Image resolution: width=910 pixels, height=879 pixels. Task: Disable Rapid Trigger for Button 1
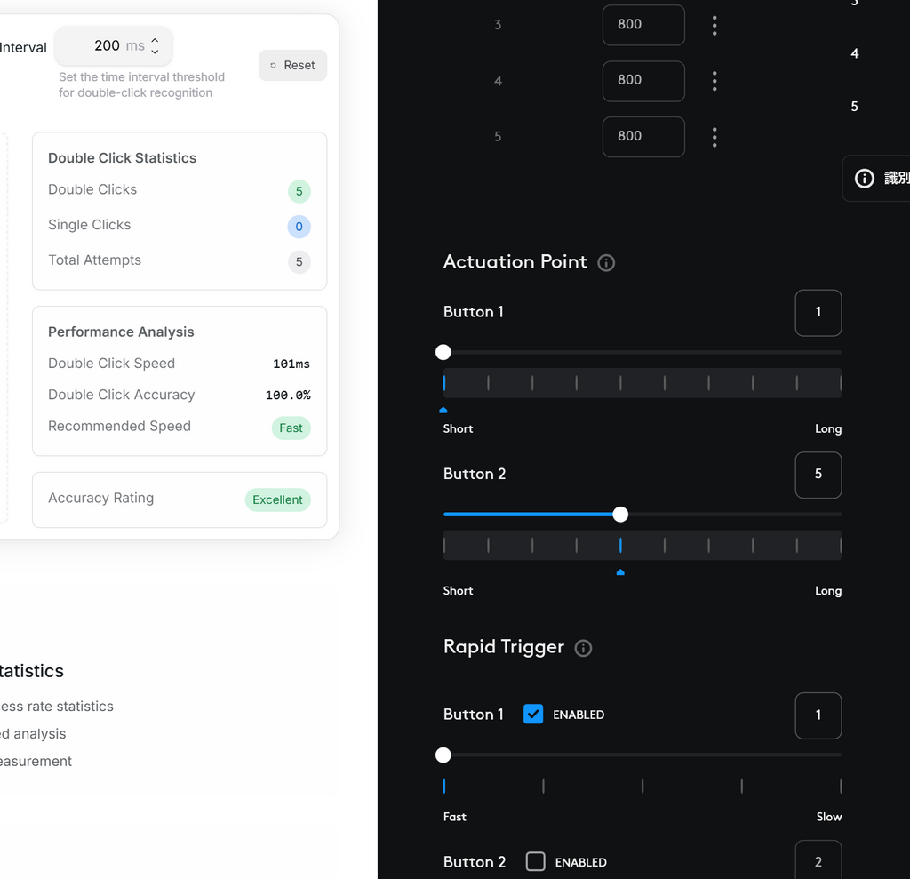point(533,714)
